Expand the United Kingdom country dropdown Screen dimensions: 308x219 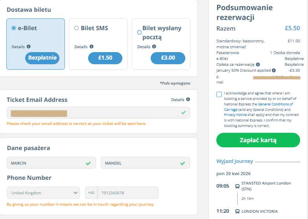(43, 193)
